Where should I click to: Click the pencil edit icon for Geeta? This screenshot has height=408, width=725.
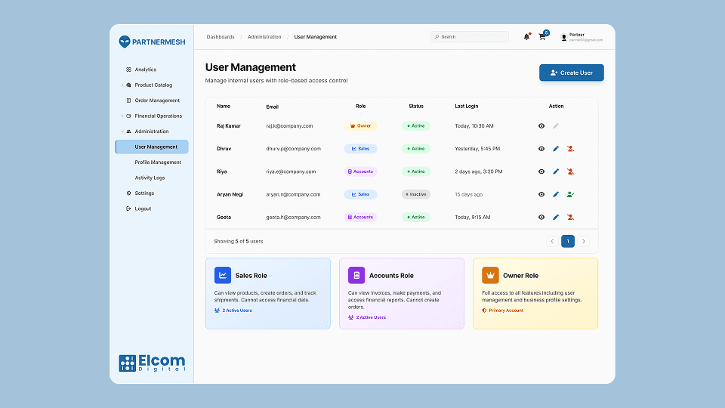click(556, 217)
